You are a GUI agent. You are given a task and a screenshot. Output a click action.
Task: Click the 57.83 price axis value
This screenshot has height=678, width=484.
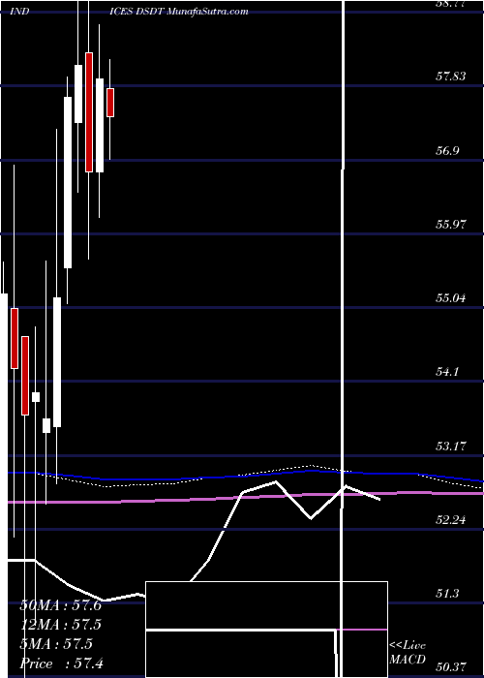(x=451, y=77)
